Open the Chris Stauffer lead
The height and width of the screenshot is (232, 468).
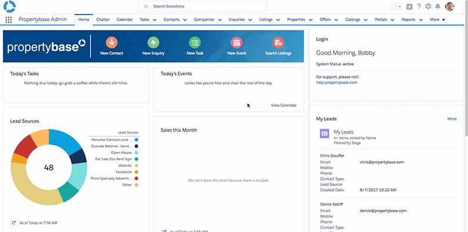click(x=332, y=156)
